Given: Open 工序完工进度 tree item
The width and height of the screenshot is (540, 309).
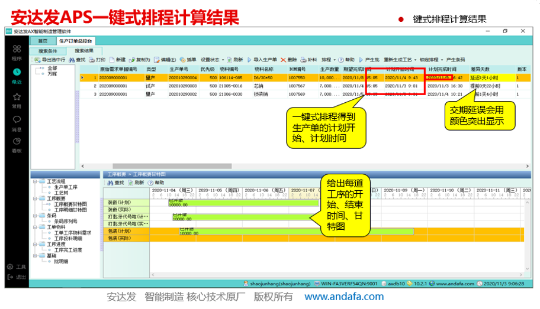Looking at the screenshot, I should point(68,251).
